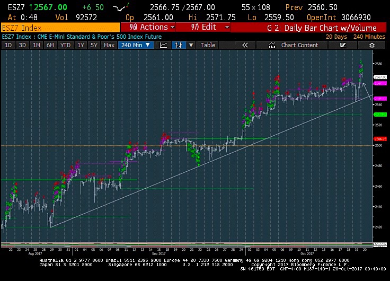390x281 pixels.
Task: Click the At 0:48 timestamp
Action: (x=23, y=17)
